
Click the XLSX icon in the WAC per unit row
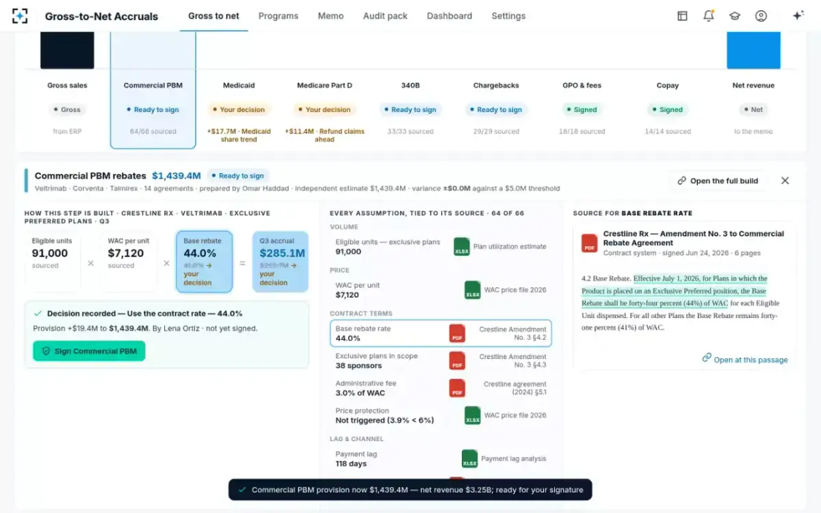[x=473, y=290]
